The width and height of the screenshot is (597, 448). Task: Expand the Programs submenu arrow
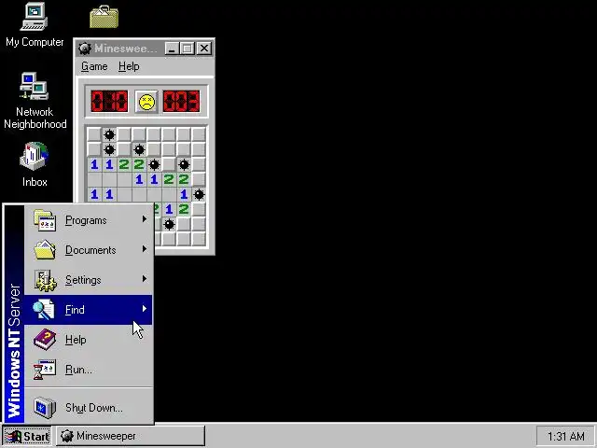click(x=145, y=219)
